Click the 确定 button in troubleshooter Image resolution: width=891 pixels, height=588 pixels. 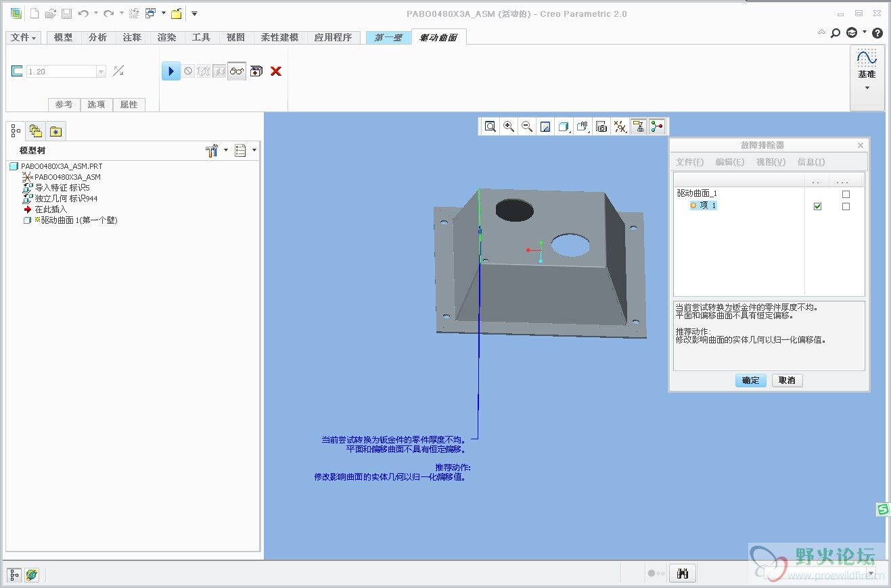point(750,381)
